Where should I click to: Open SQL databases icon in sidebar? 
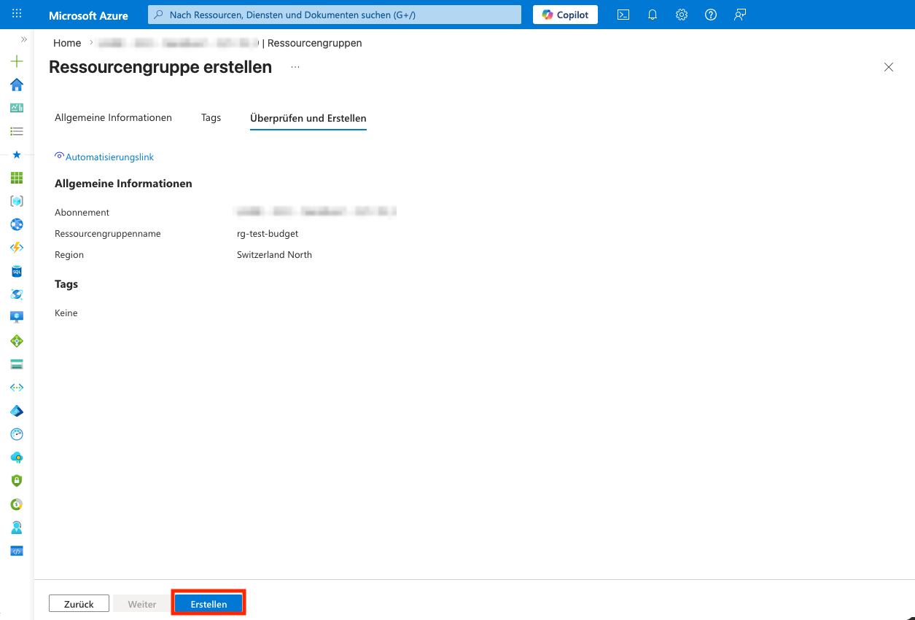17,271
